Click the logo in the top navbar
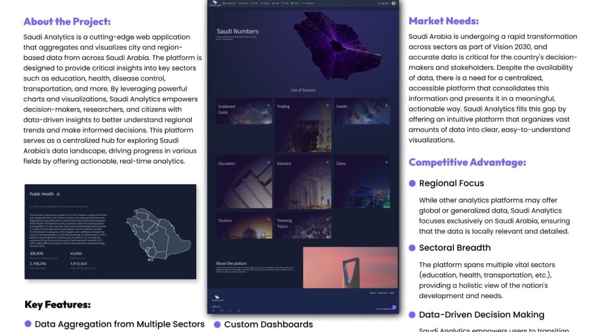Viewport: 605px width, 332px height. [213, 4]
